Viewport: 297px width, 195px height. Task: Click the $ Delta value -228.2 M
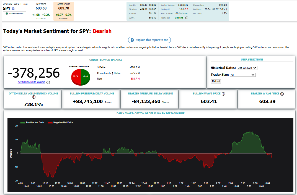click(135, 67)
